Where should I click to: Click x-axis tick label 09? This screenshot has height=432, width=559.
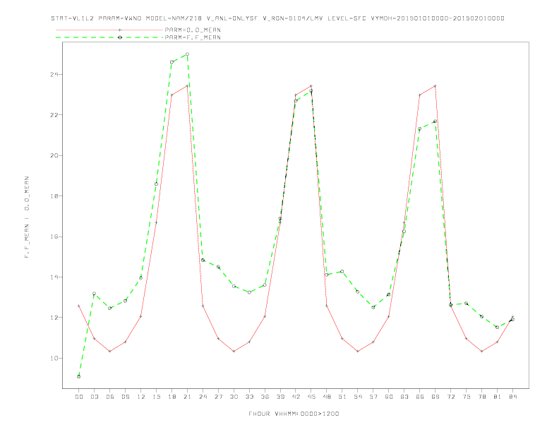(x=125, y=397)
